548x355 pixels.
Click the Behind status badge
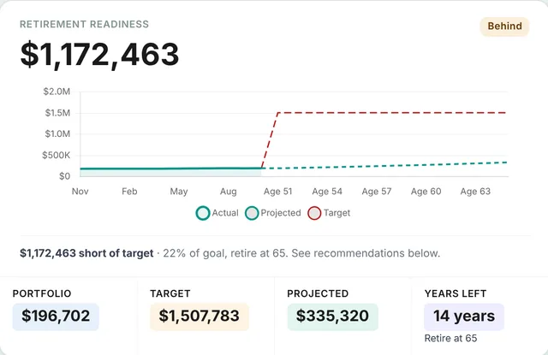504,27
